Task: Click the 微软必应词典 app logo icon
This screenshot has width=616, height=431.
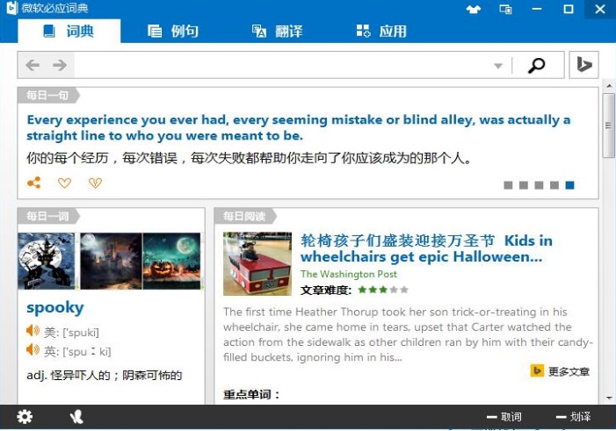Action: [11, 8]
